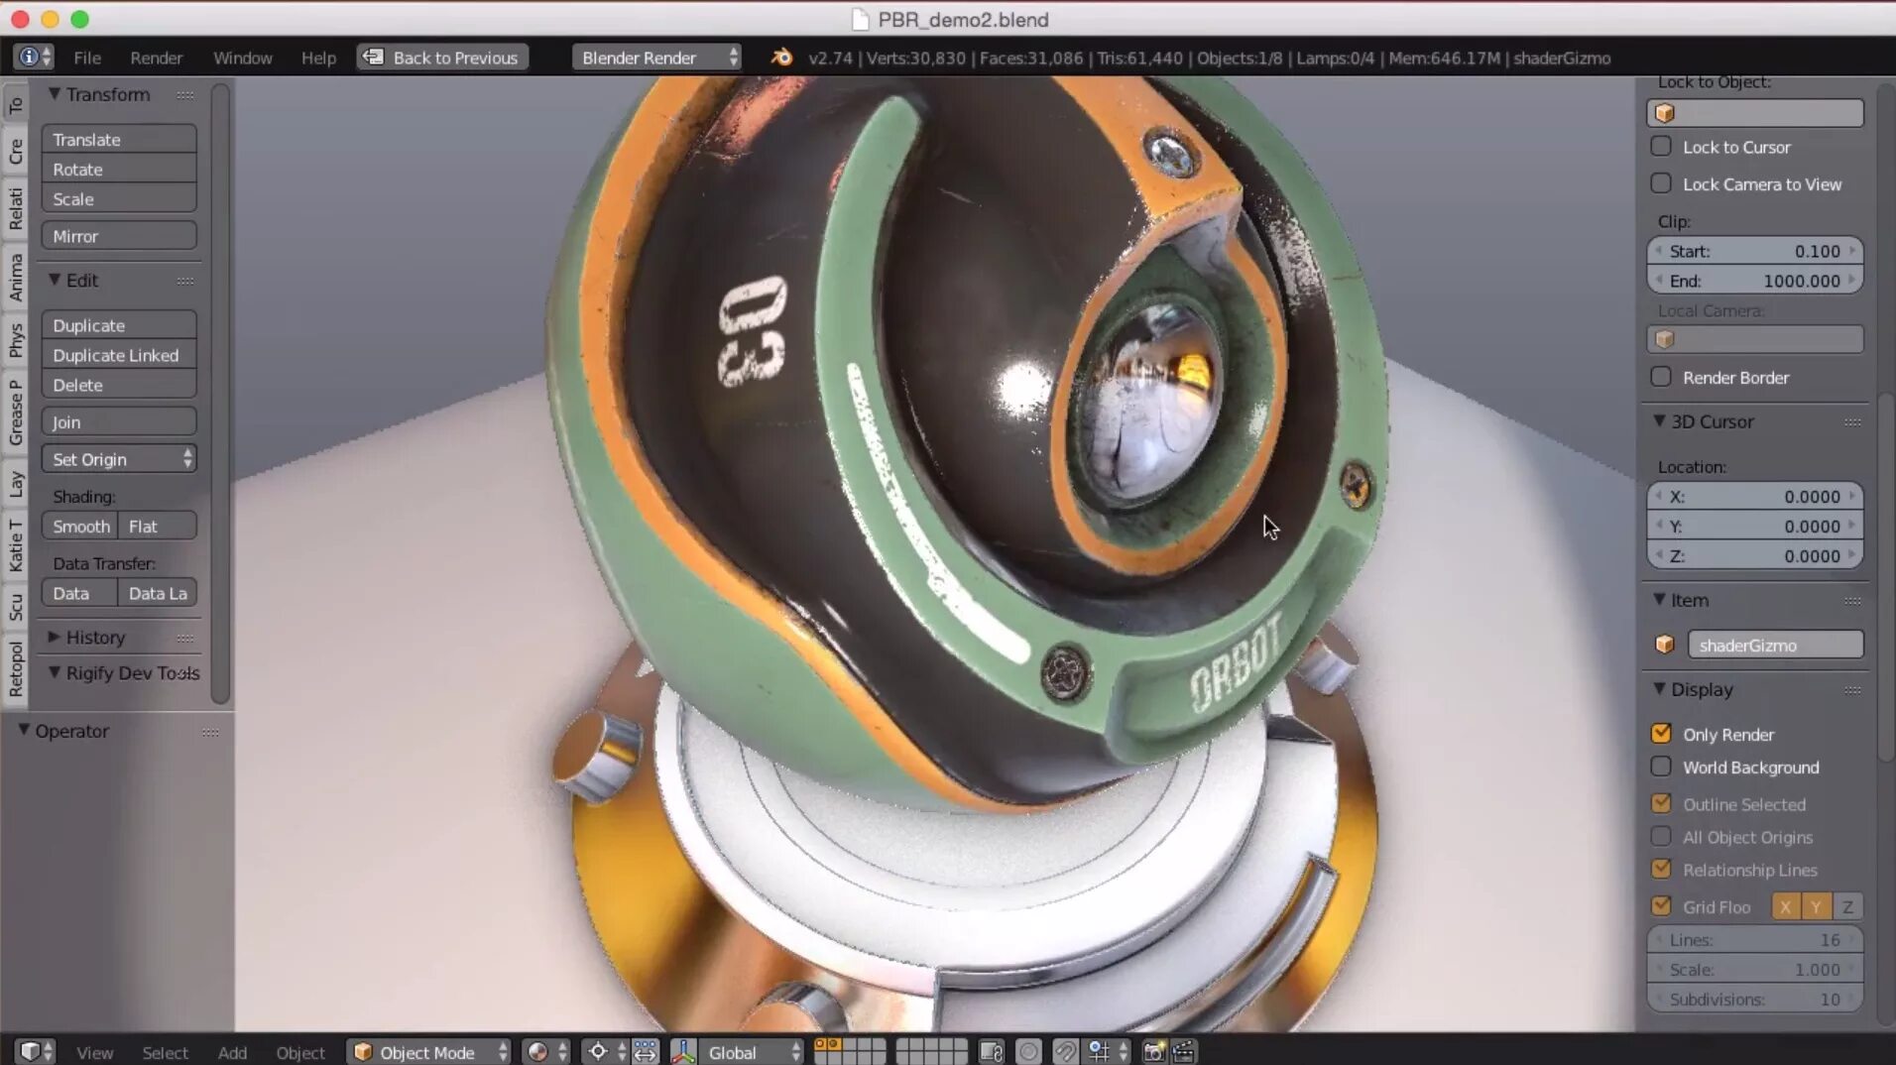The image size is (1896, 1065).
Task: Click the Blender logo icon in header
Action: click(781, 58)
